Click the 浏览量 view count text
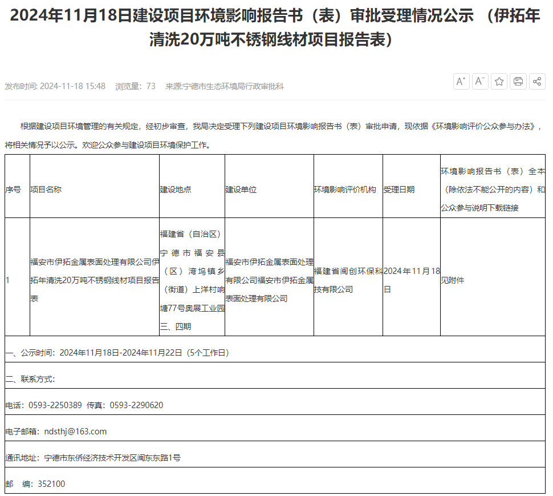Viewport: 553px width, 496px height. 135,86
